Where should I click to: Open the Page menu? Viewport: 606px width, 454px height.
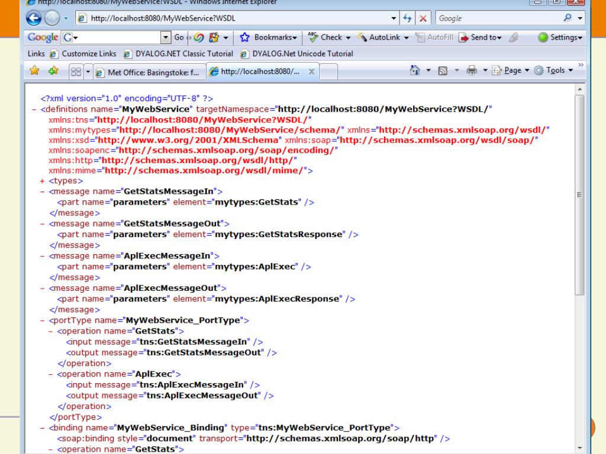click(x=510, y=70)
